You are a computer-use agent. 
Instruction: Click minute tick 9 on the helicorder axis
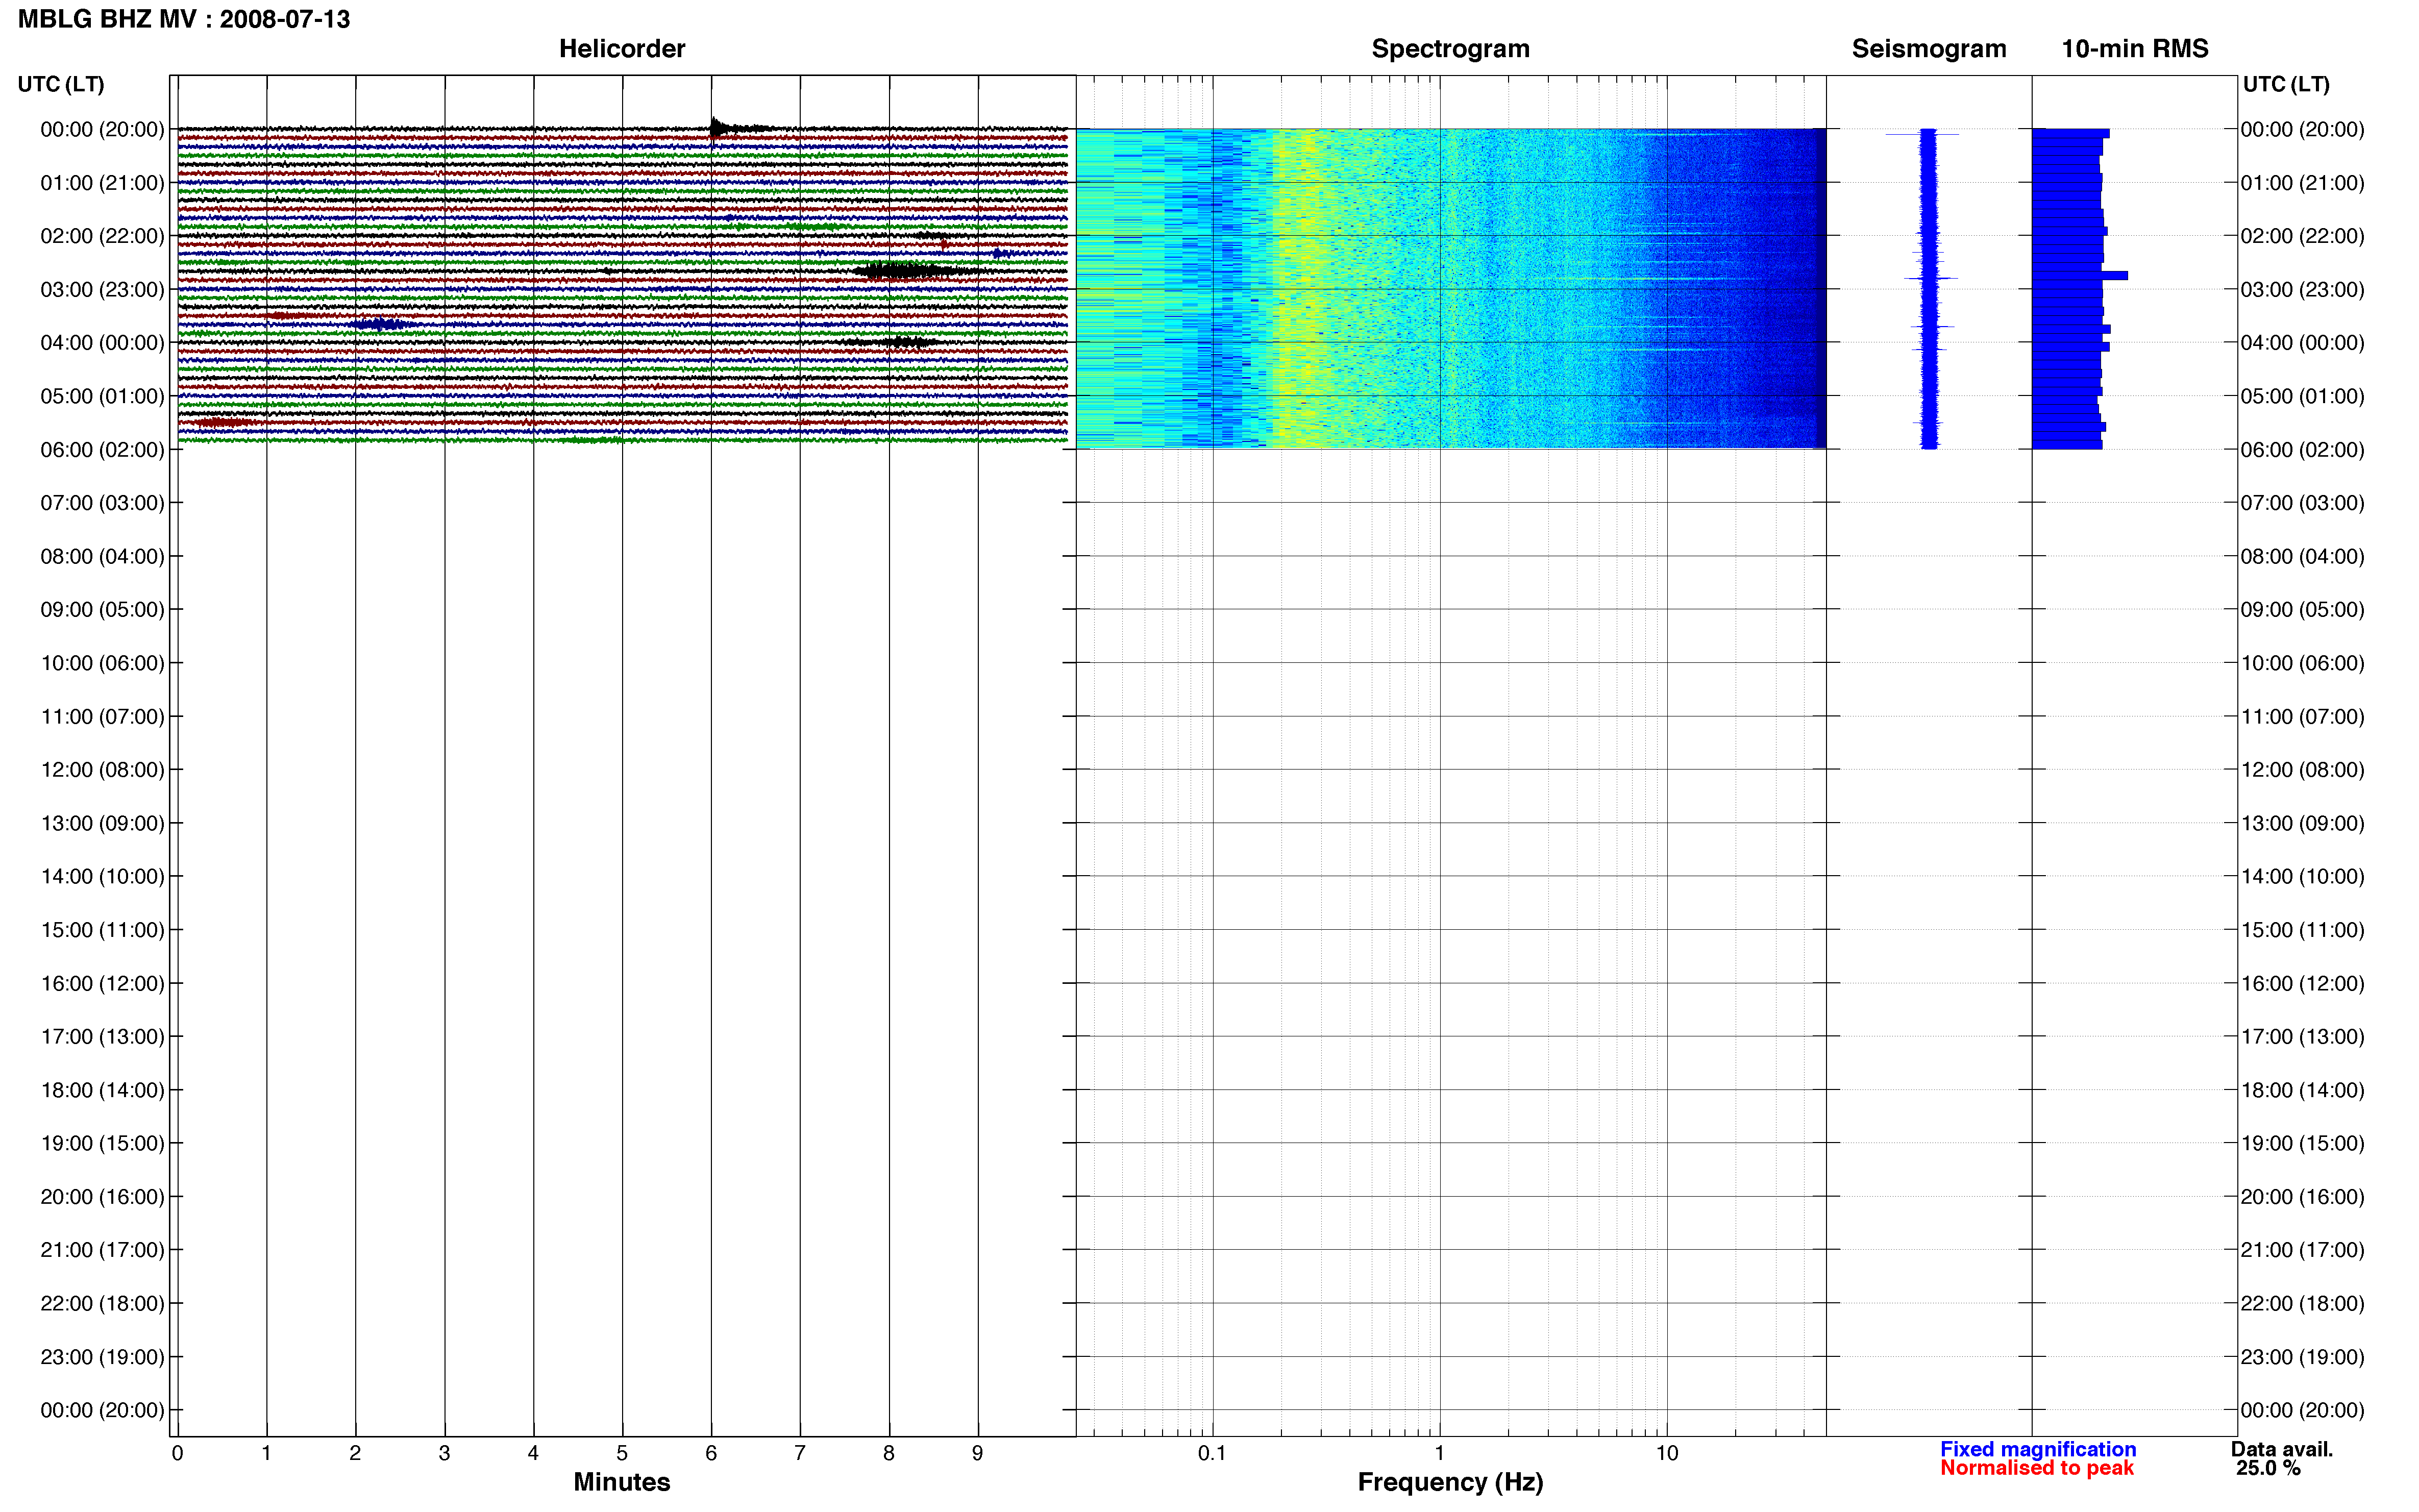pyautogui.click(x=978, y=1453)
